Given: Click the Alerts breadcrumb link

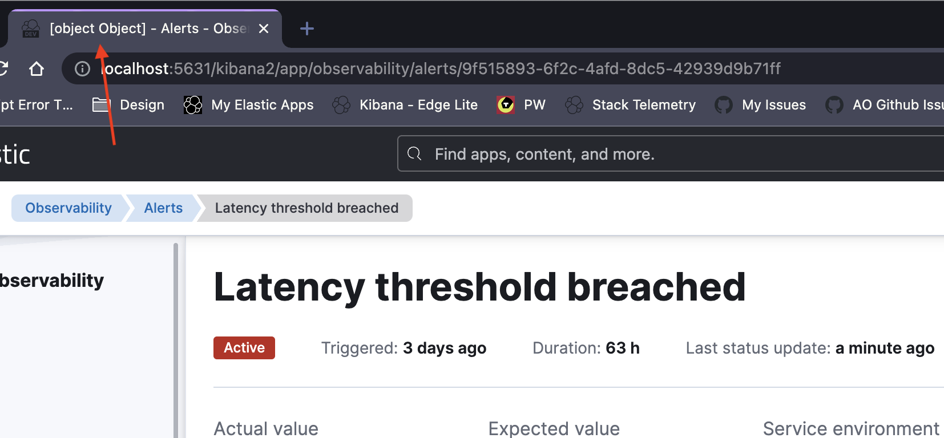Looking at the screenshot, I should 163,208.
